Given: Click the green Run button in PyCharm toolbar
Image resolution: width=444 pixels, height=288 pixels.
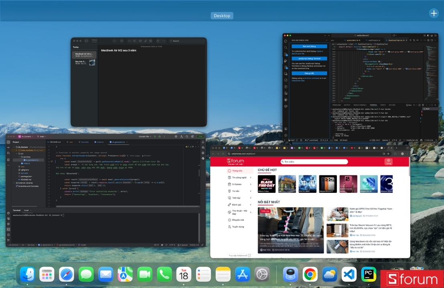Looking at the screenshot, I should [155, 136].
